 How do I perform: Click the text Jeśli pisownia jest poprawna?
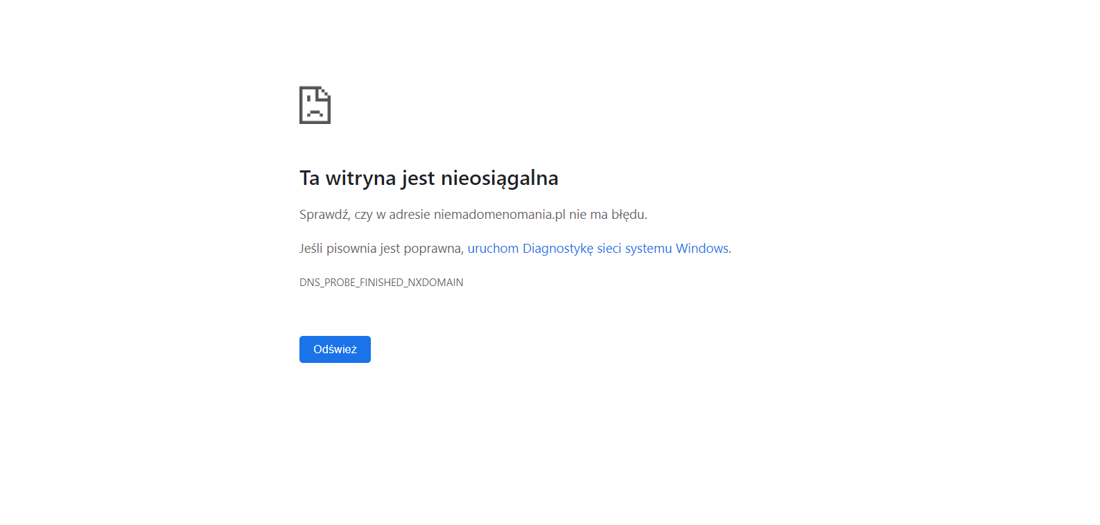pos(381,249)
